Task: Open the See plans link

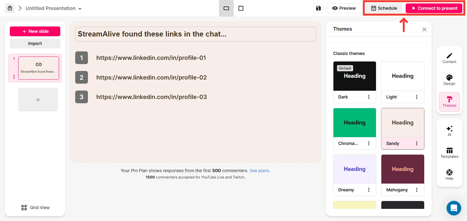Action: (260, 171)
